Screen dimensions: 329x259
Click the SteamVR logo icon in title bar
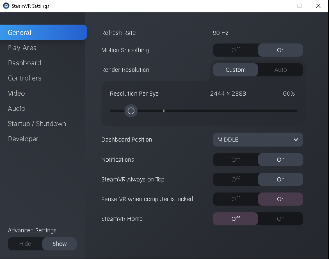(x=6, y=6)
